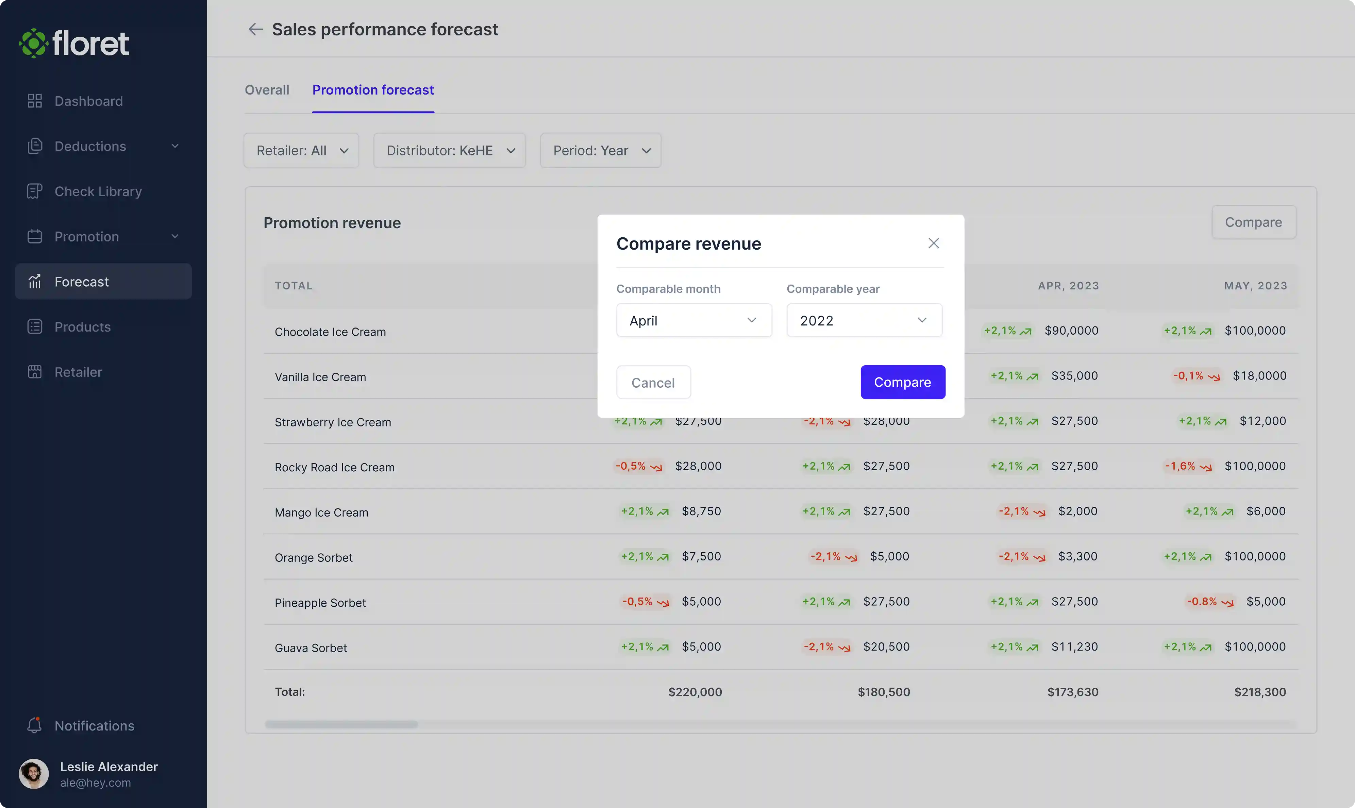Click the Orange Sorbet row label

(314, 558)
